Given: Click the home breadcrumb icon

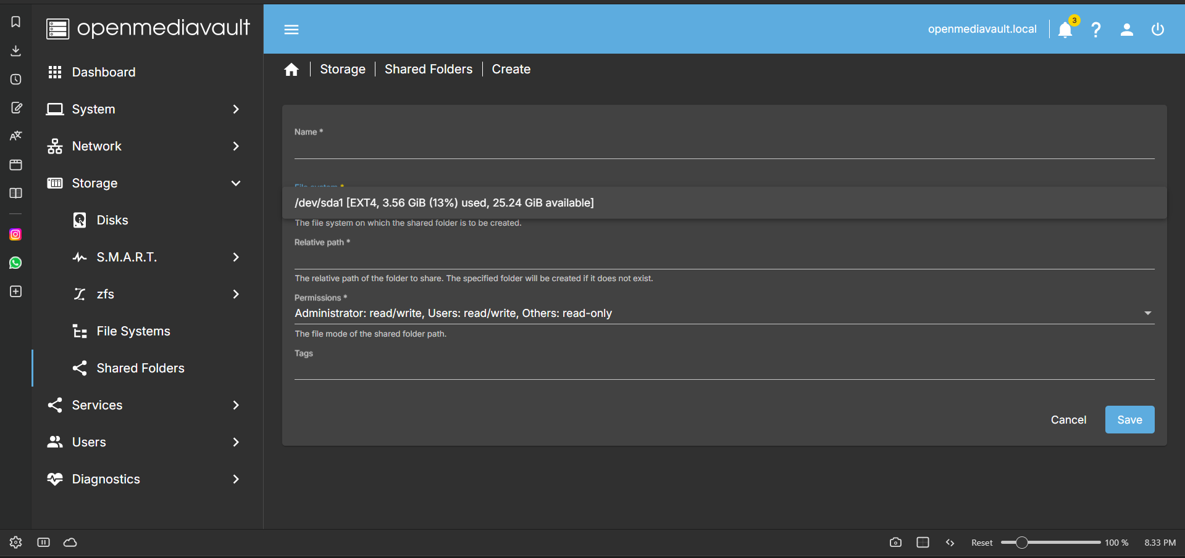Looking at the screenshot, I should tap(291, 70).
